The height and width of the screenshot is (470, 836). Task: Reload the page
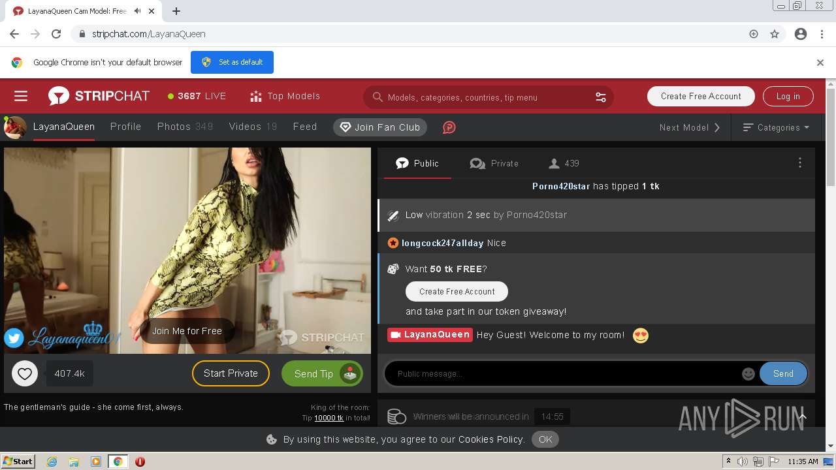point(56,34)
